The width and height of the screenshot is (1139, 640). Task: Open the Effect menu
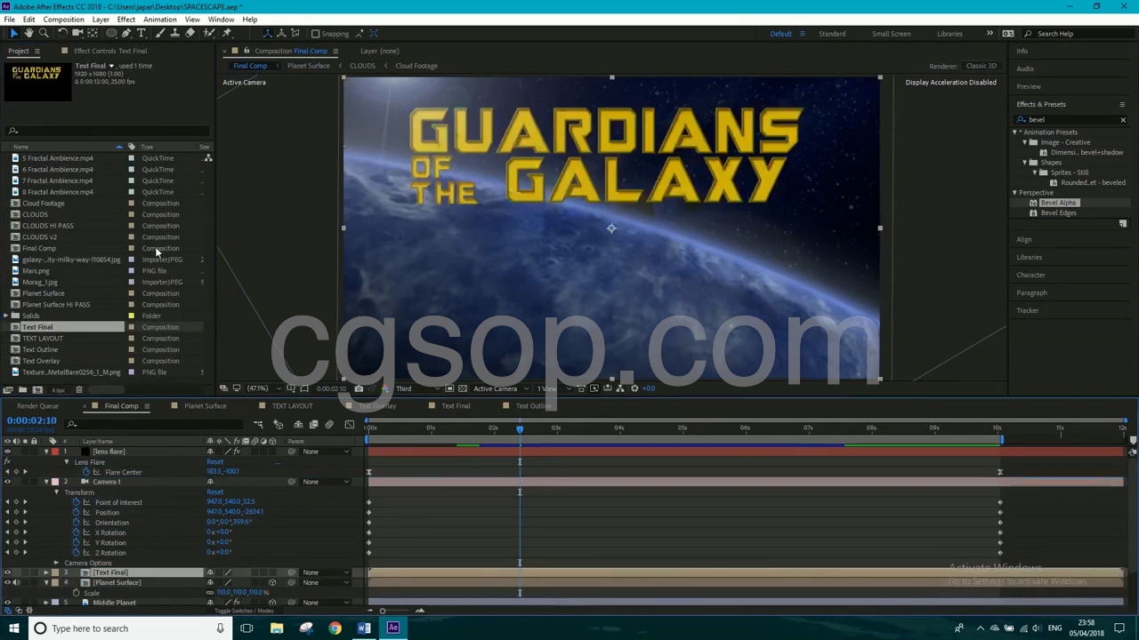125,20
